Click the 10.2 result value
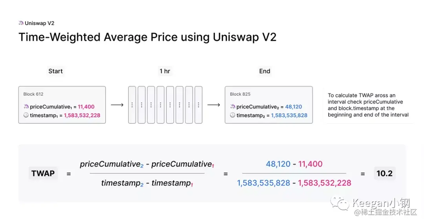Screen dimensions: 424x223 [384, 173]
